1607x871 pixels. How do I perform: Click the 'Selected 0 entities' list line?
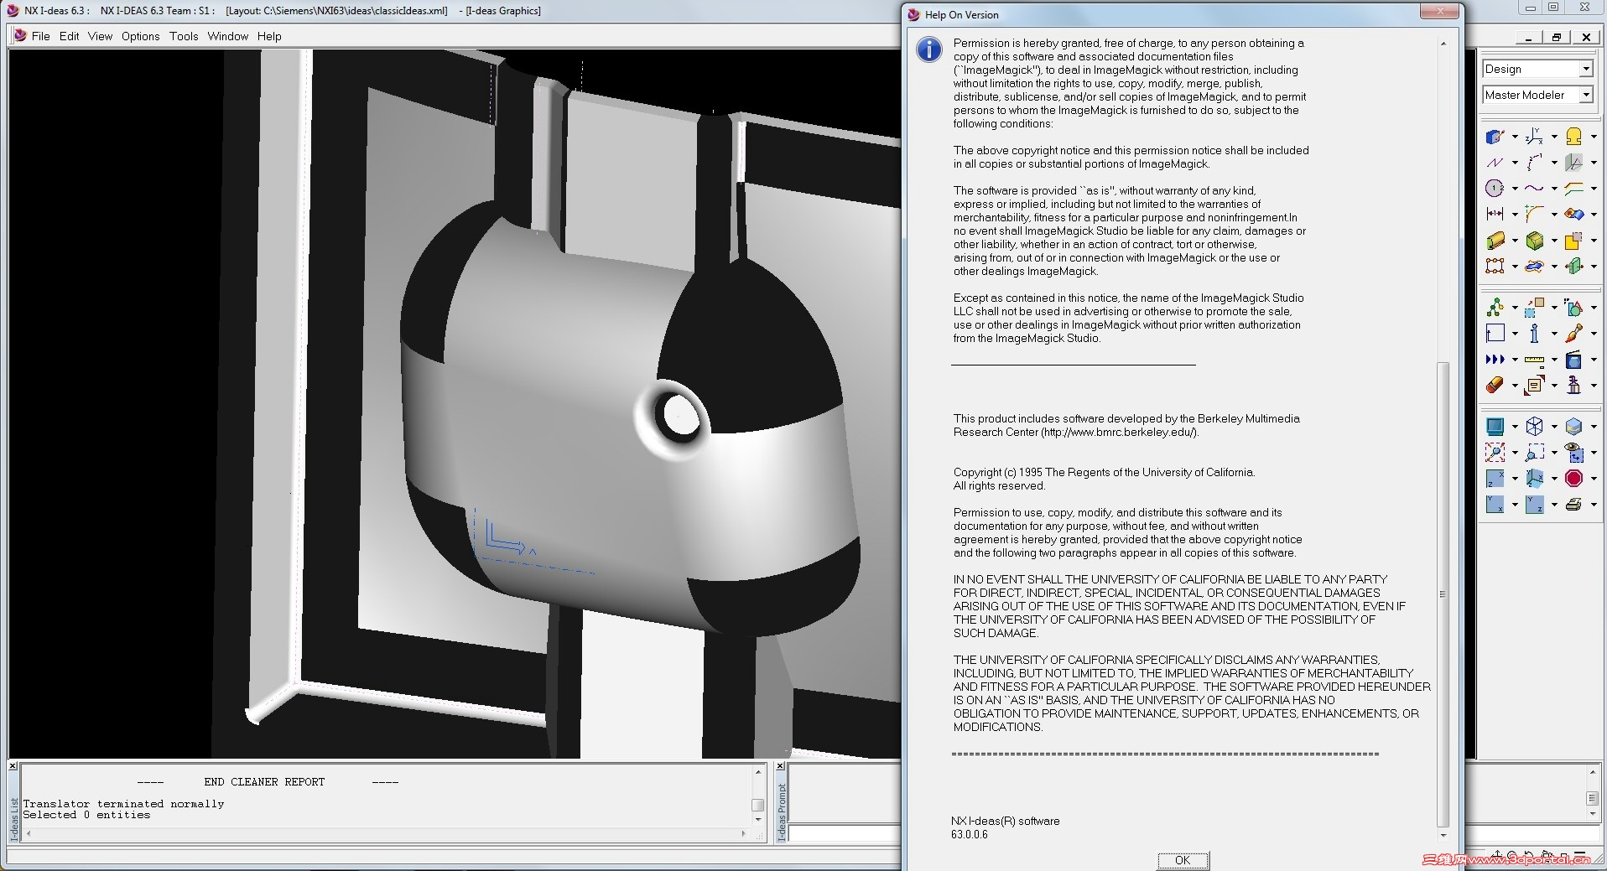(x=86, y=814)
